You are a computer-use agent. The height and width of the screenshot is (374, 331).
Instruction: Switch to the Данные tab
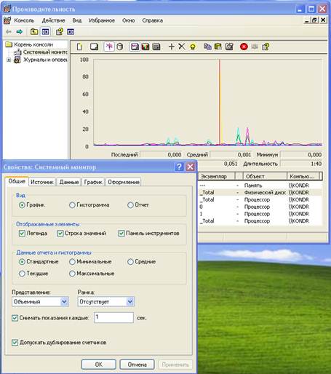pos(69,182)
